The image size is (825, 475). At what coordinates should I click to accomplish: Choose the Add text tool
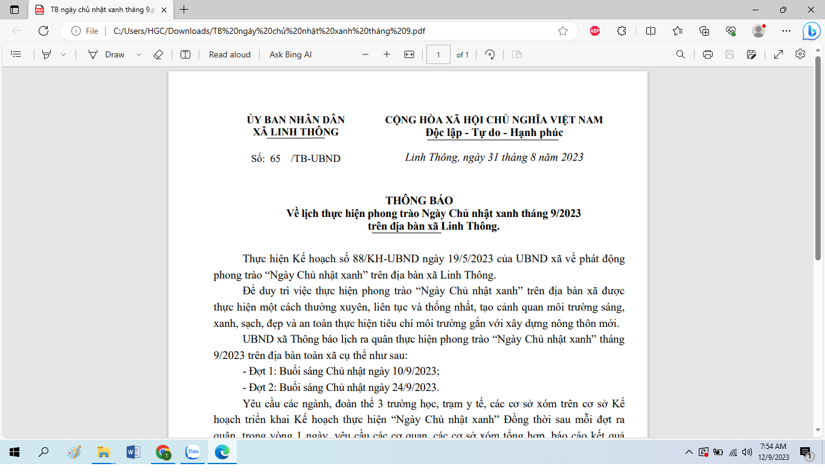click(x=185, y=54)
